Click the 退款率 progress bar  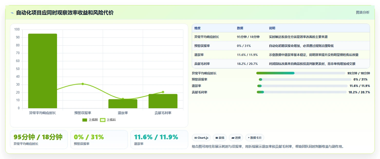(302, 86)
